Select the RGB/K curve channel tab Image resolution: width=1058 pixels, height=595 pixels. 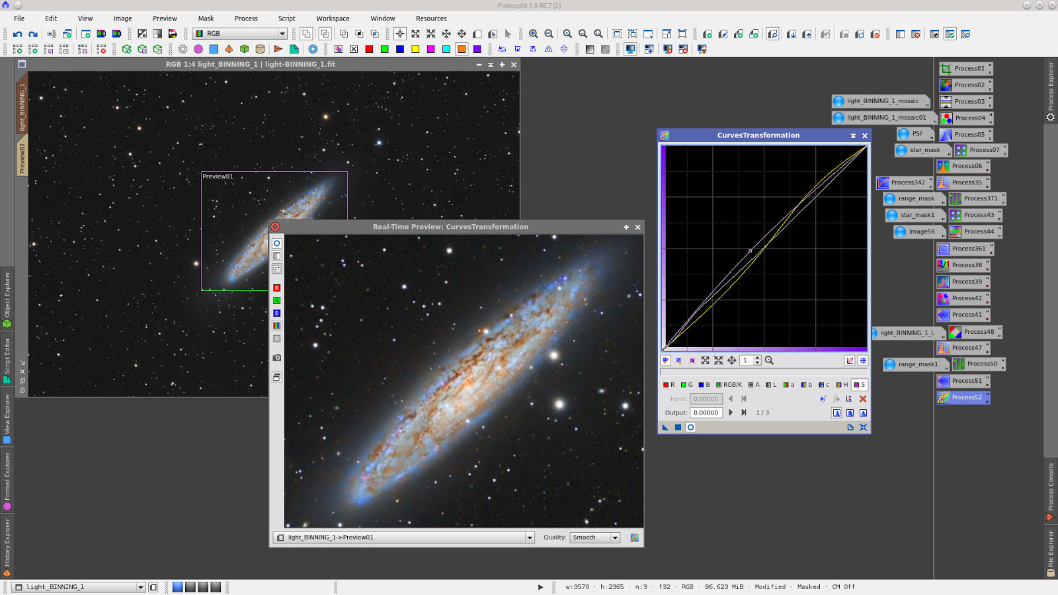point(729,385)
